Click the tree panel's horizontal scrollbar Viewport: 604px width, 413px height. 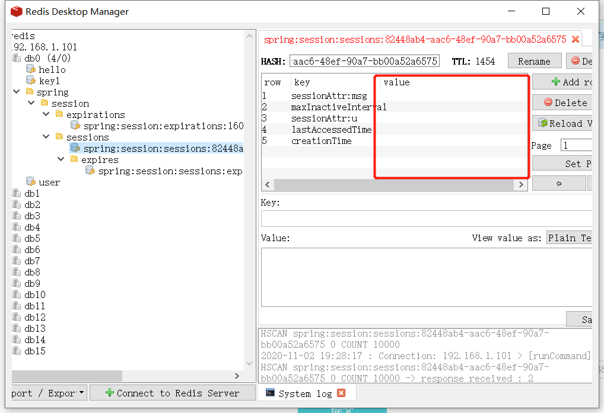[x=67, y=376]
